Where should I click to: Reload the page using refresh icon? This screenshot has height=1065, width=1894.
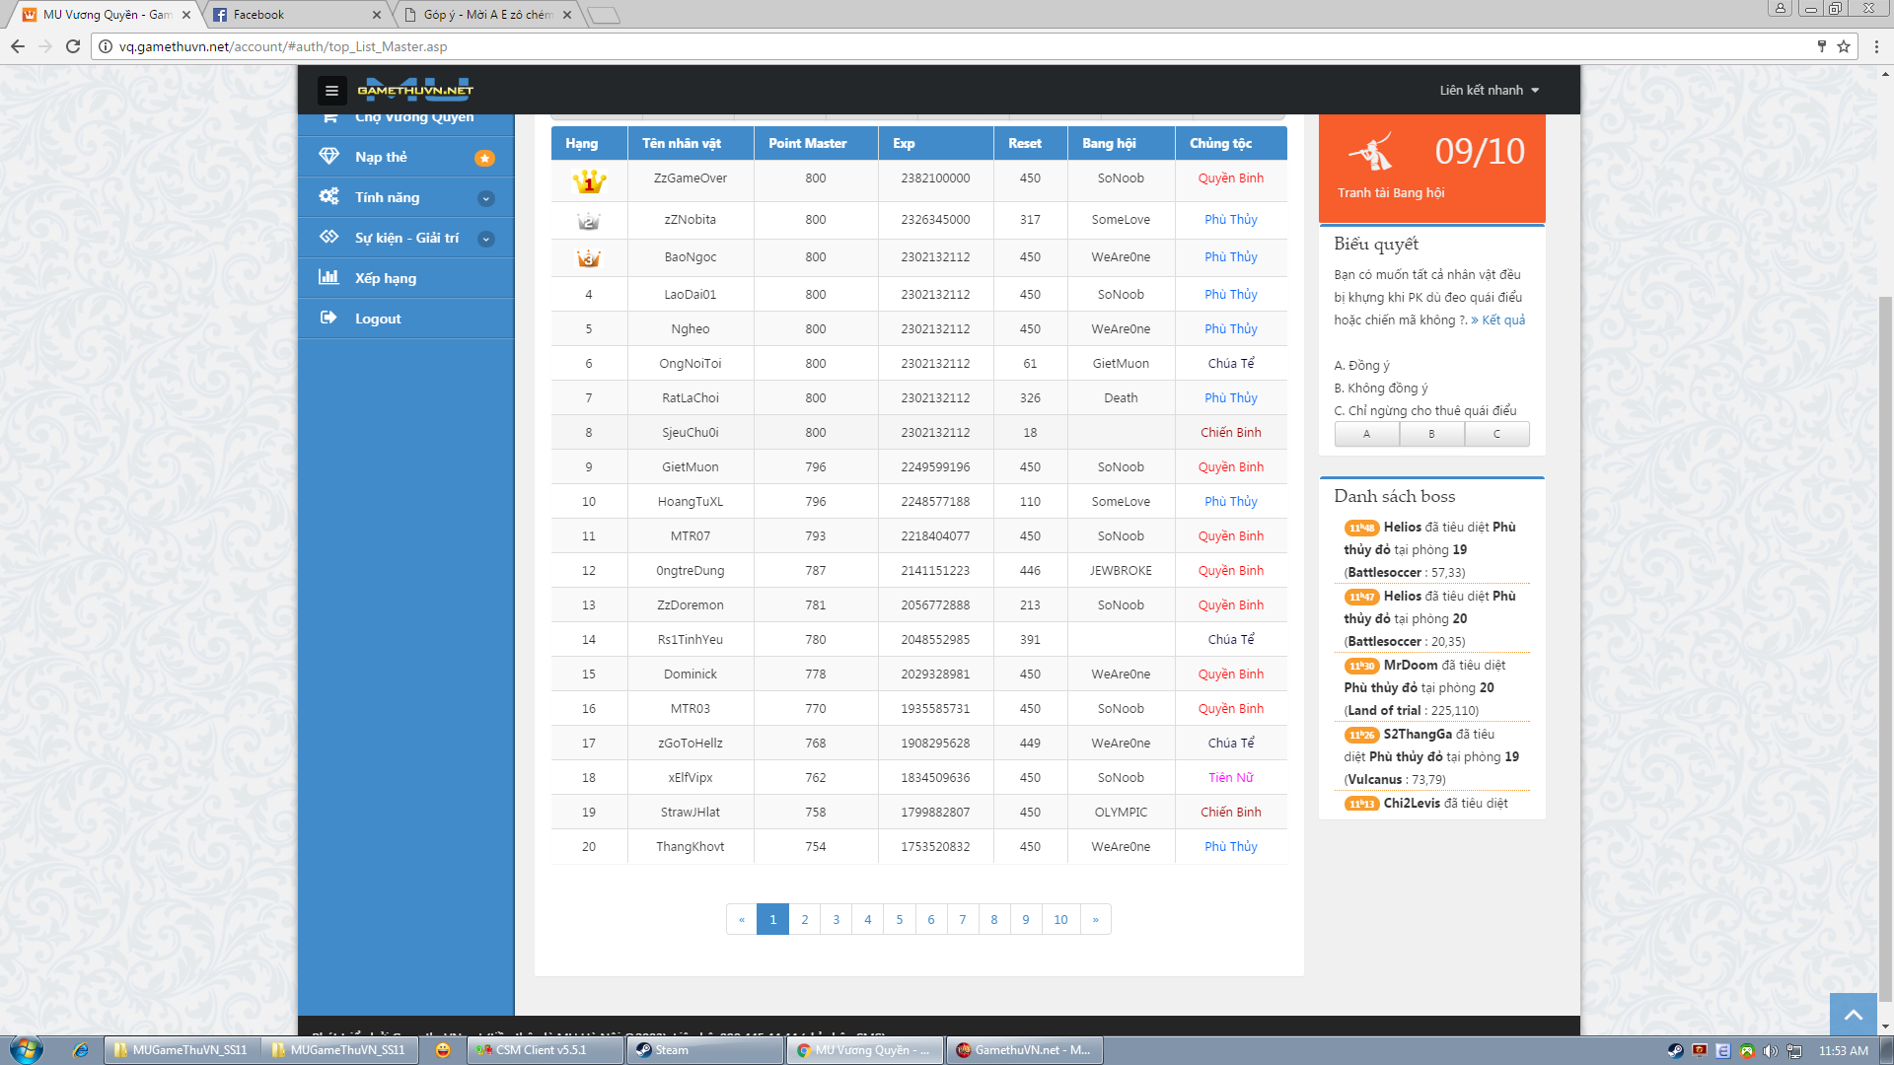(x=72, y=46)
